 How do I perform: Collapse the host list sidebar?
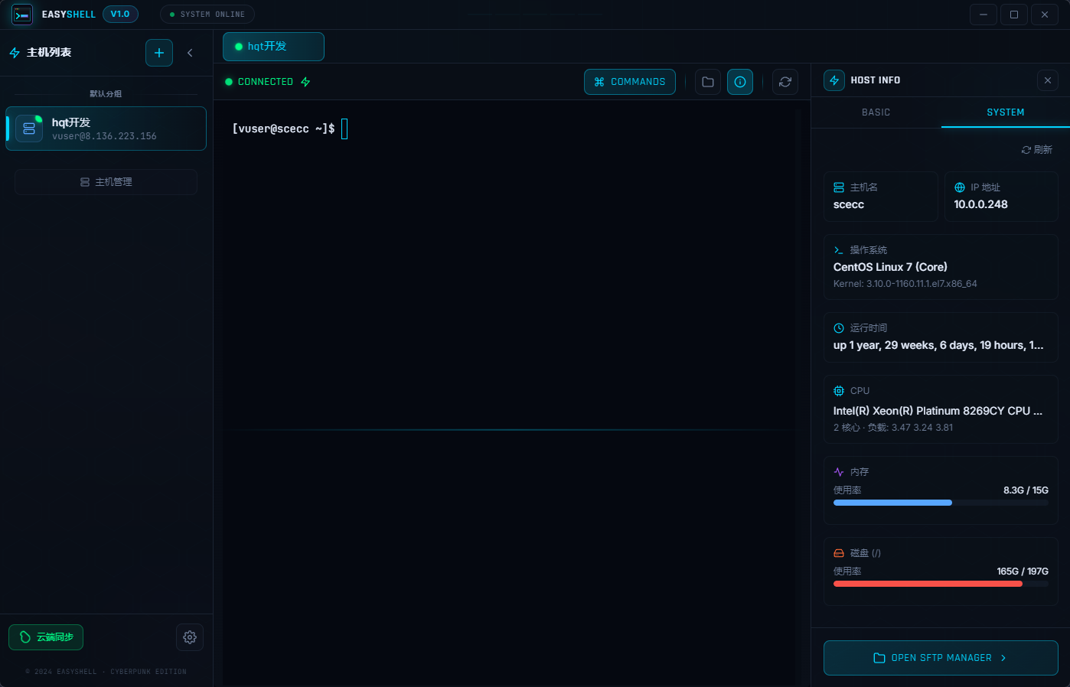pos(190,53)
